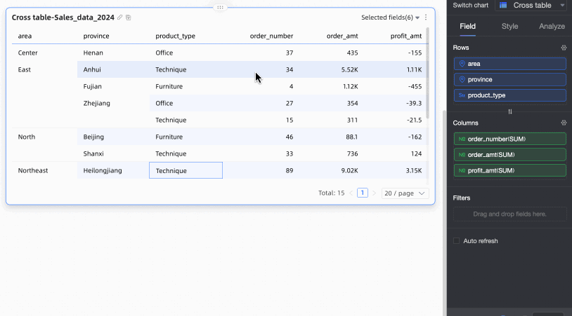Open the chart's three-dot more menu
Viewport: 572px width, 316px height.
pyautogui.click(x=426, y=18)
